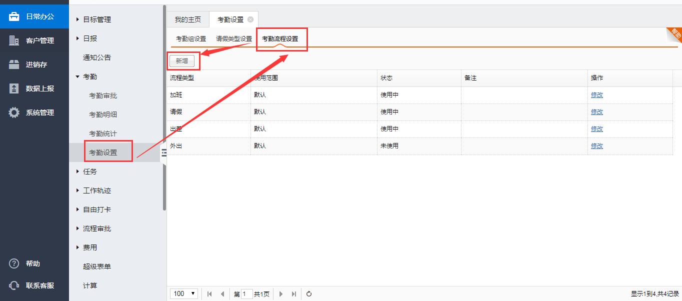Open the page size dropdown showing 100

184,294
